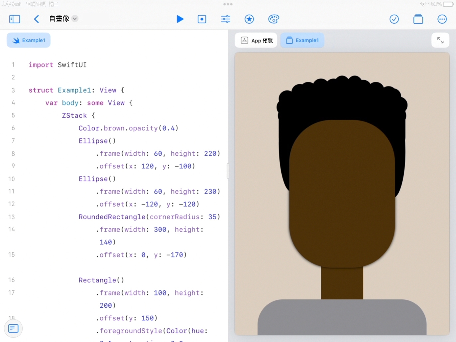Open the more options ellipsis menu
Viewport: 456px width, 342px height.
[442, 19]
